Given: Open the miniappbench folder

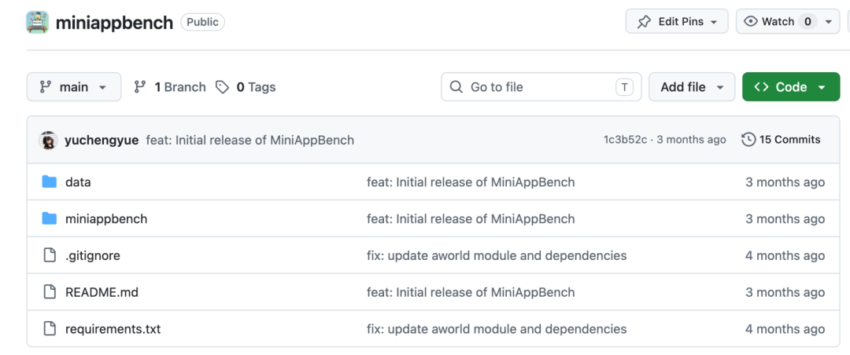Looking at the screenshot, I should click(106, 218).
